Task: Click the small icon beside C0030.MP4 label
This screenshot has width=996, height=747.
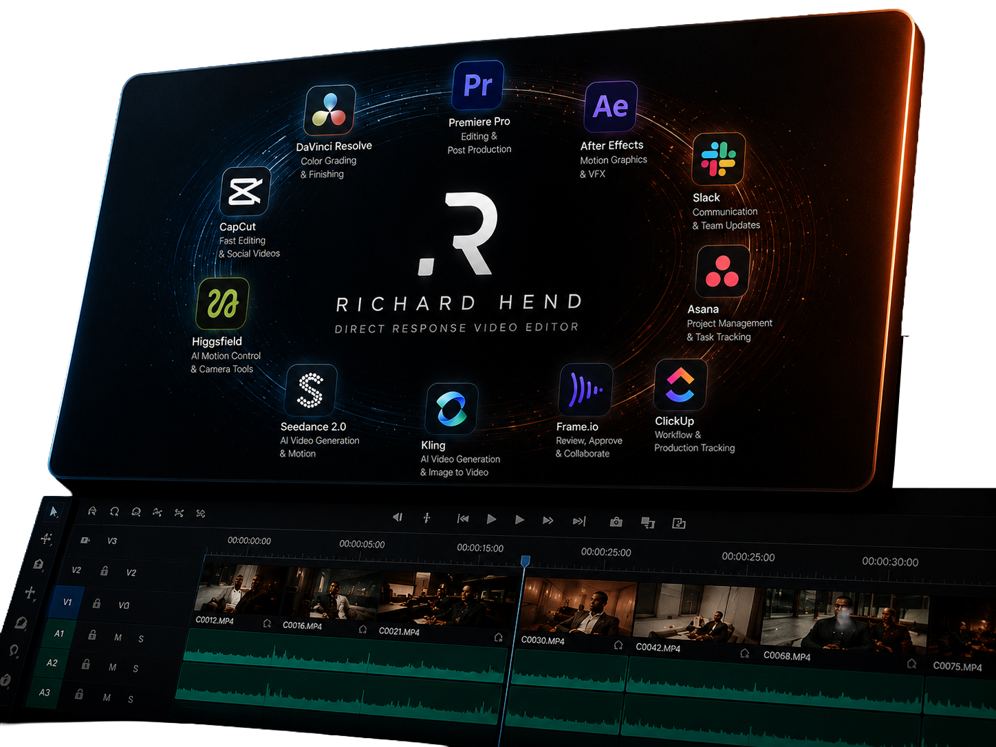Action: [x=618, y=645]
